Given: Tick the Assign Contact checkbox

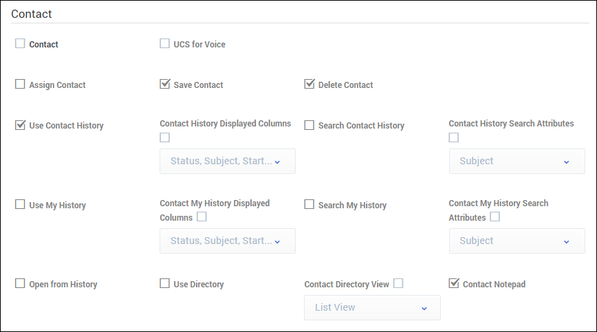Looking at the screenshot, I should tap(20, 85).
